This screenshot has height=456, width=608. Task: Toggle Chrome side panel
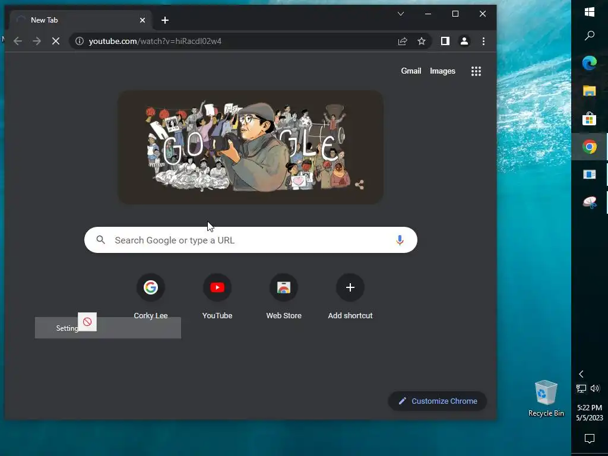[445, 41]
